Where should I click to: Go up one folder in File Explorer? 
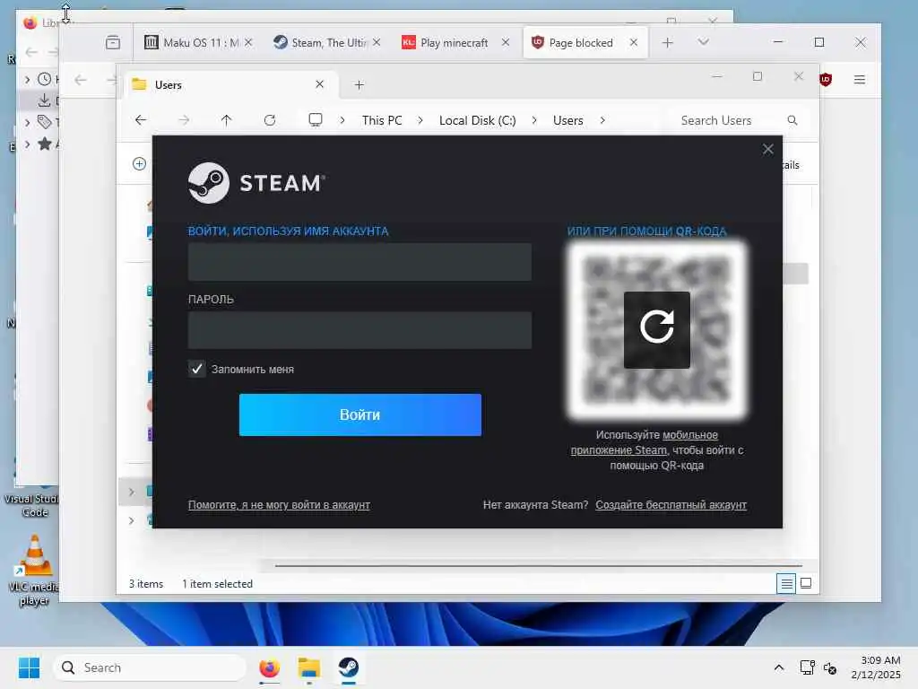coord(227,120)
